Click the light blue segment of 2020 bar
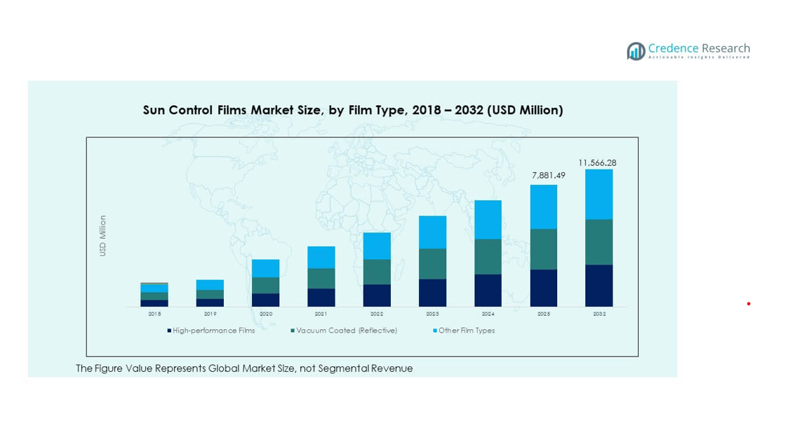Viewport: 809px width, 421px height. click(265, 268)
